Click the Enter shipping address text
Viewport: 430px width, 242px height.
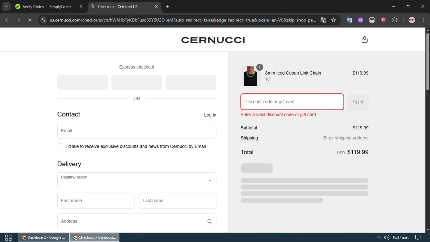(346, 138)
